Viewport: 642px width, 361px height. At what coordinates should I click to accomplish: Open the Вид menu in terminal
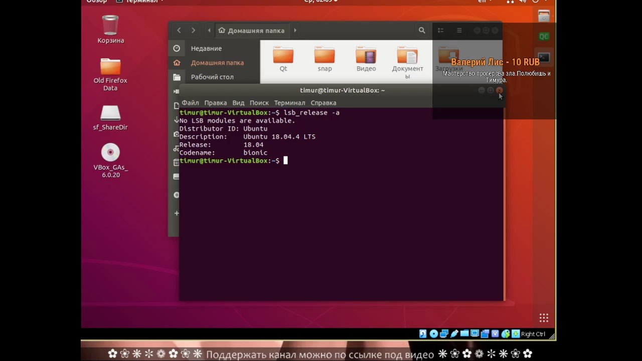(238, 103)
